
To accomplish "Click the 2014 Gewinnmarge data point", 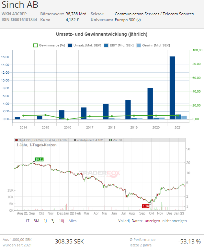I will [23, 116].
